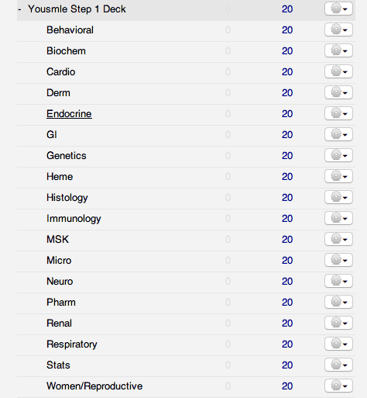Open the Renal subdeck
This screenshot has width=367, height=398.
[59, 324]
